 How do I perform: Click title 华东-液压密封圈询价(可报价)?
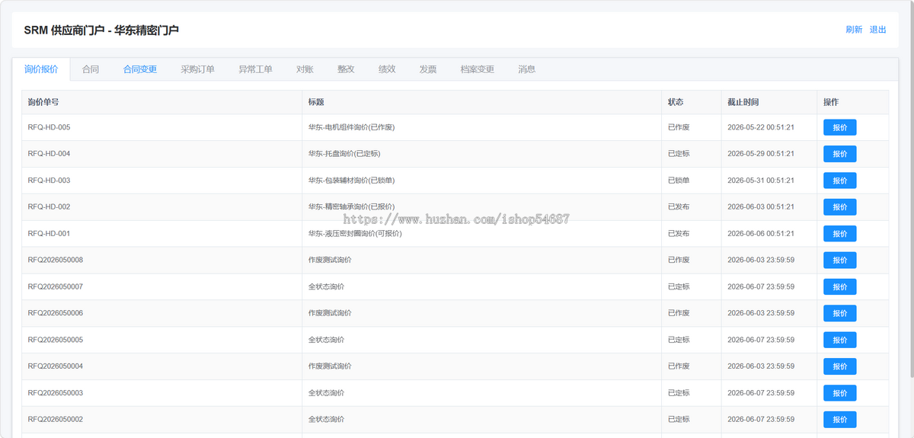[x=355, y=234]
